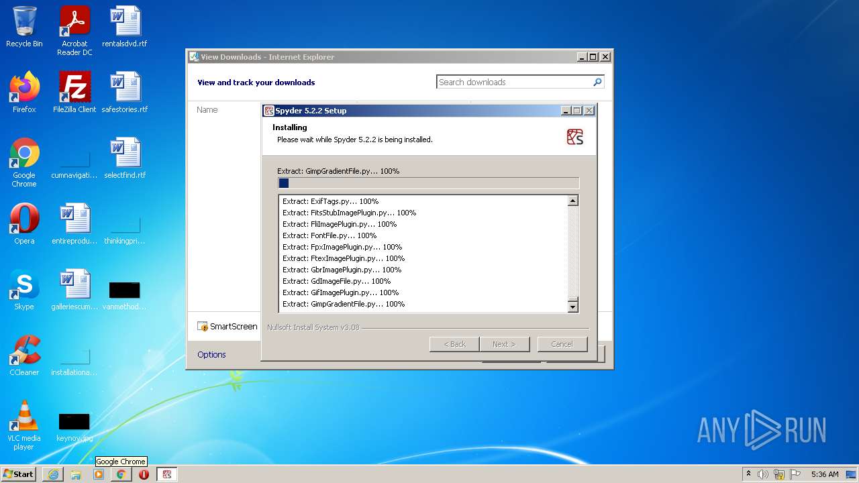Open Options link in View Downloads
This screenshot has height=483, width=859.
[x=211, y=354]
